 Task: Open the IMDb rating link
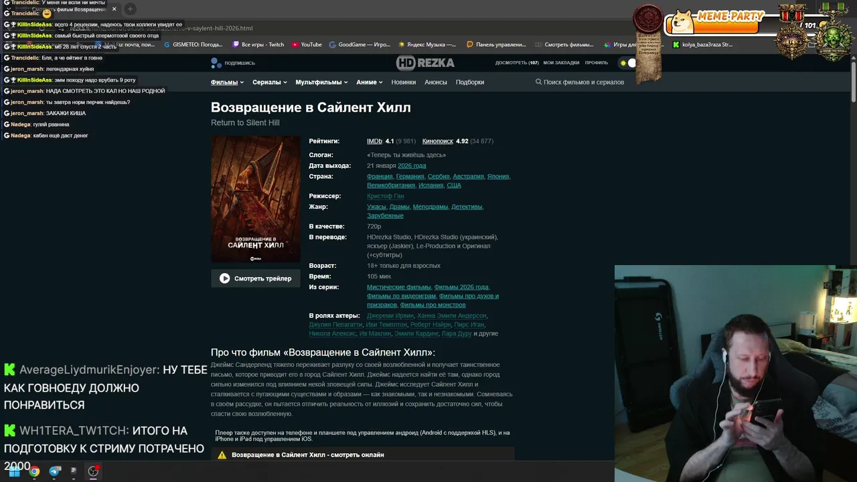tap(374, 141)
